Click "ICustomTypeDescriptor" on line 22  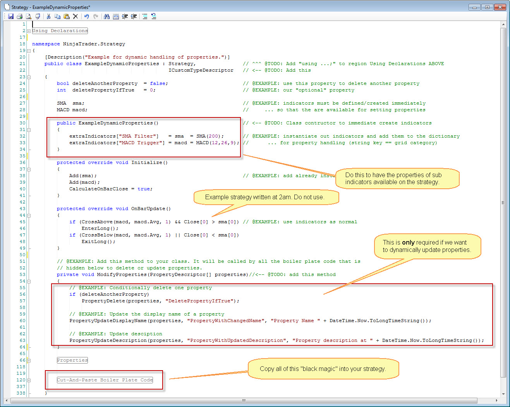tap(201, 70)
